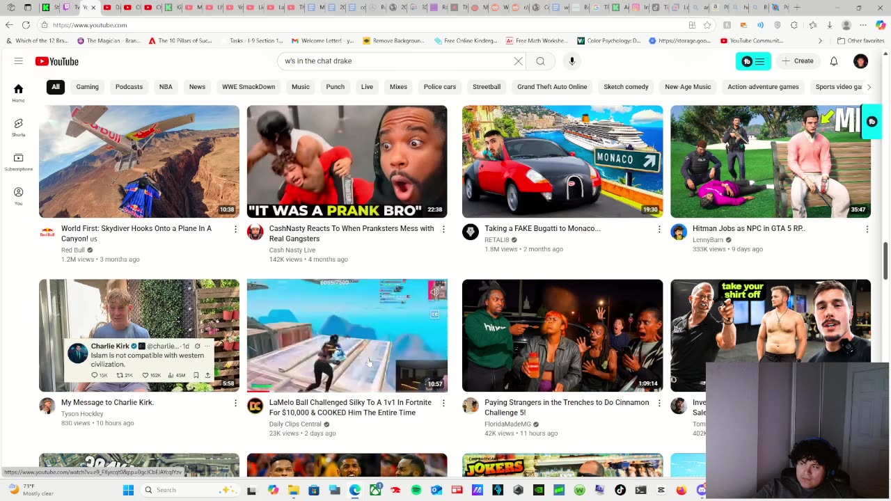The width and height of the screenshot is (891, 501).
Task: Open options for Cinnamon Challenge 5 video
Action: tap(659, 403)
